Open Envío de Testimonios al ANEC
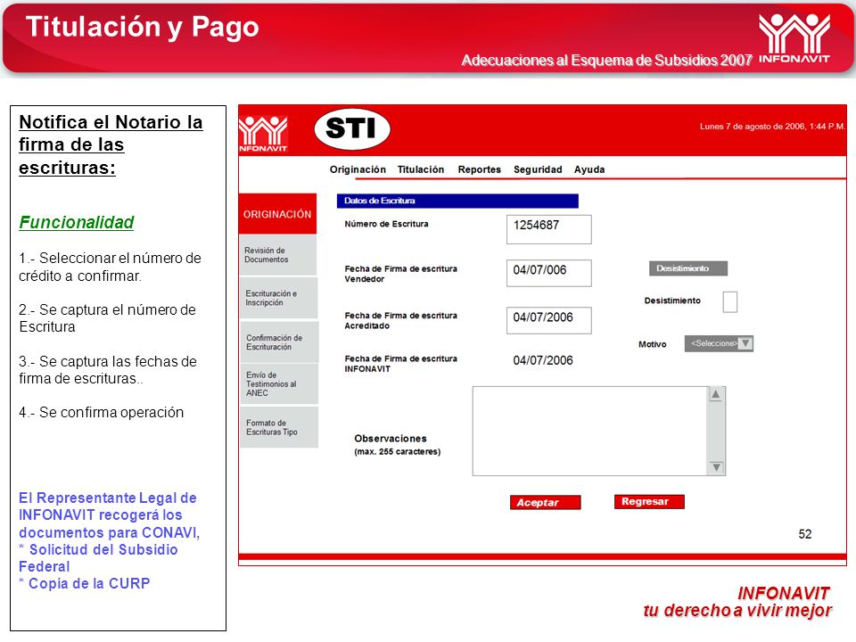Viewport: 856px width, 642px height. [279, 383]
